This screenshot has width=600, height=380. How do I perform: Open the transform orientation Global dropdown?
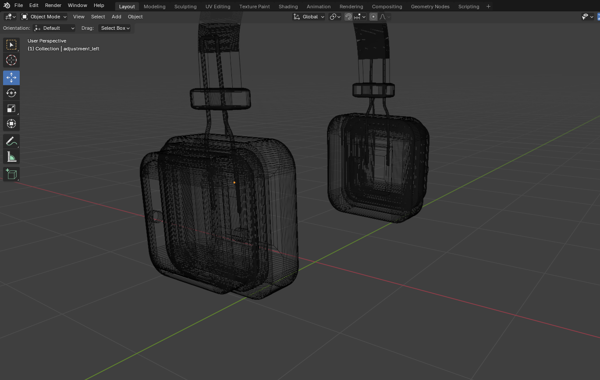pos(309,16)
